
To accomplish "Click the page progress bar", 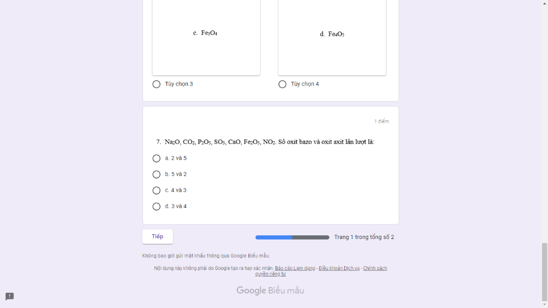I will click(x=292, y=237).
